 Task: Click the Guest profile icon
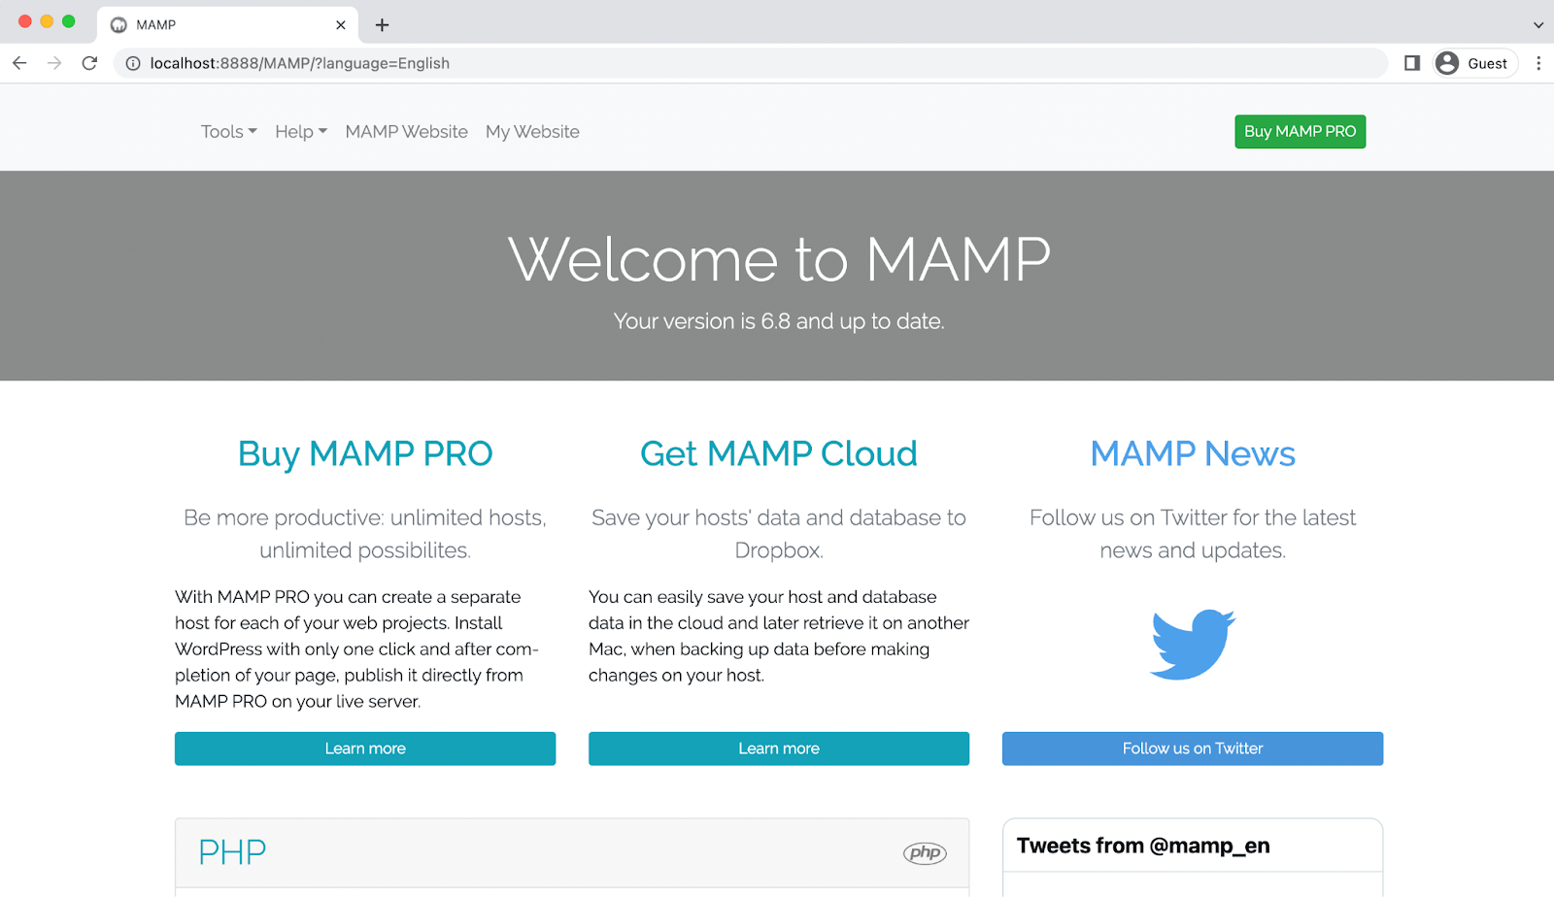pos(1446,62)
